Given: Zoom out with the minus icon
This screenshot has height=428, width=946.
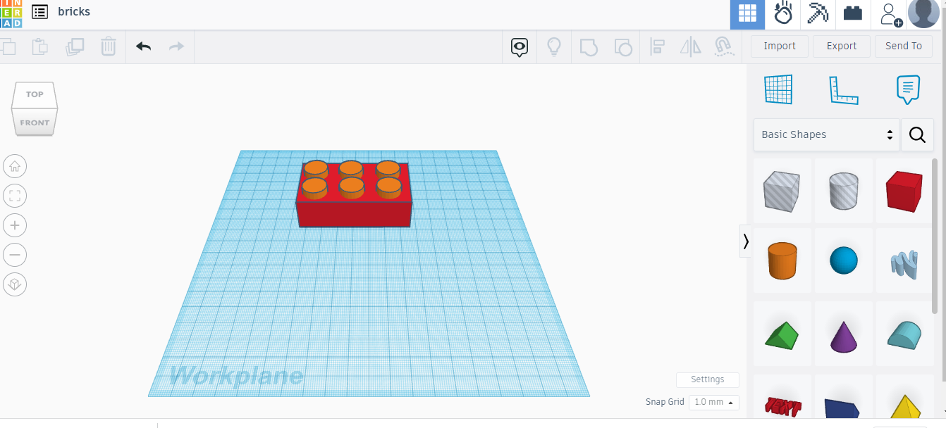Looking at the screenshot, I should [15, 255].
